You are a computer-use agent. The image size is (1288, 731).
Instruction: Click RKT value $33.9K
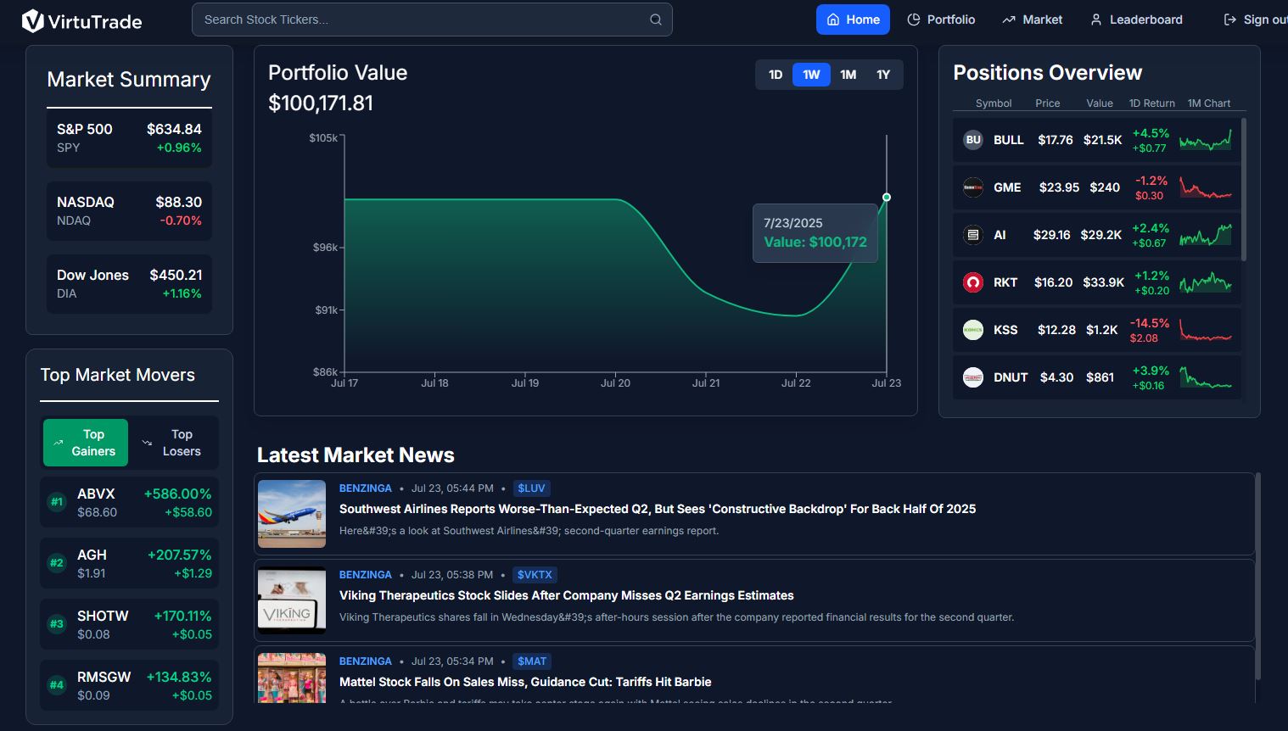1104,282
